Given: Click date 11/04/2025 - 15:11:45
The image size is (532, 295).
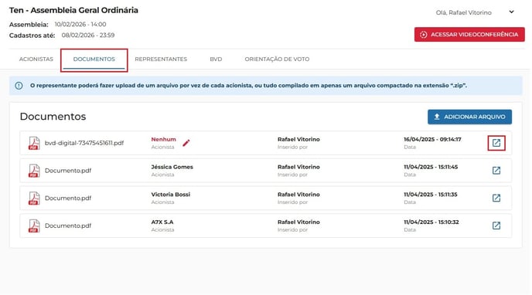Looking at the screenshot, I should pos(431,167).
